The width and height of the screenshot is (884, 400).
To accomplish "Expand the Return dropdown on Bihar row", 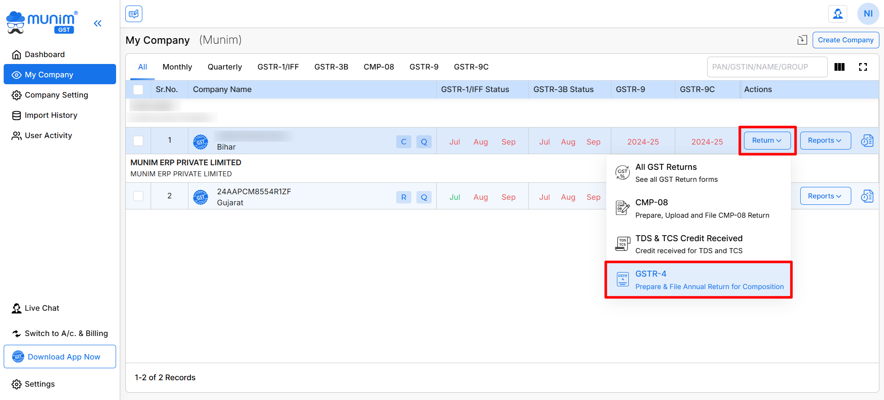I will pos(767,140).
